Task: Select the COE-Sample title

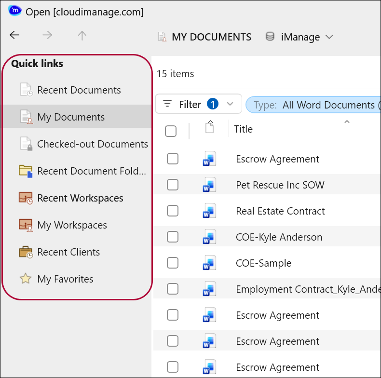Action: click(x=264, y=263)
